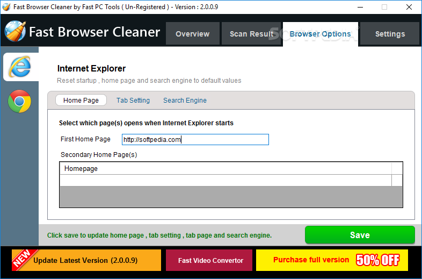This screenshot has width=422, height=279.
Task: Switch to the Tab Setting sub-tab
Action: coord(133,101)
